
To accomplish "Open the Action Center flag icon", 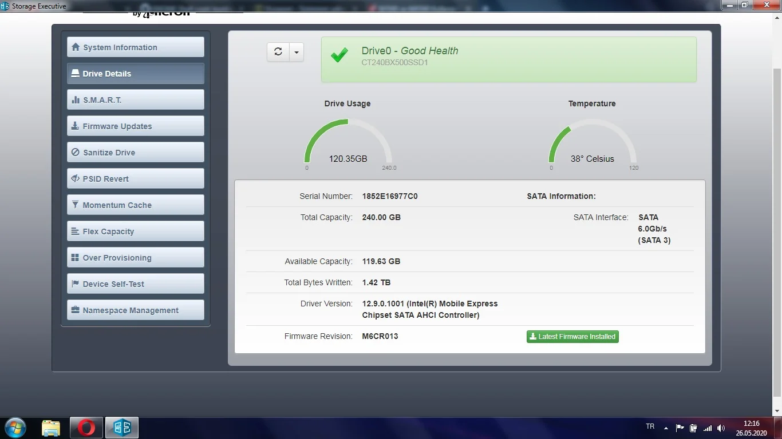I will click(x=680, y=428).
